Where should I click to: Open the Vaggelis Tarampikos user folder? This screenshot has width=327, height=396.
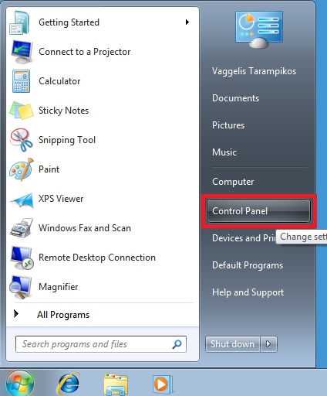[x=254, y=71]
